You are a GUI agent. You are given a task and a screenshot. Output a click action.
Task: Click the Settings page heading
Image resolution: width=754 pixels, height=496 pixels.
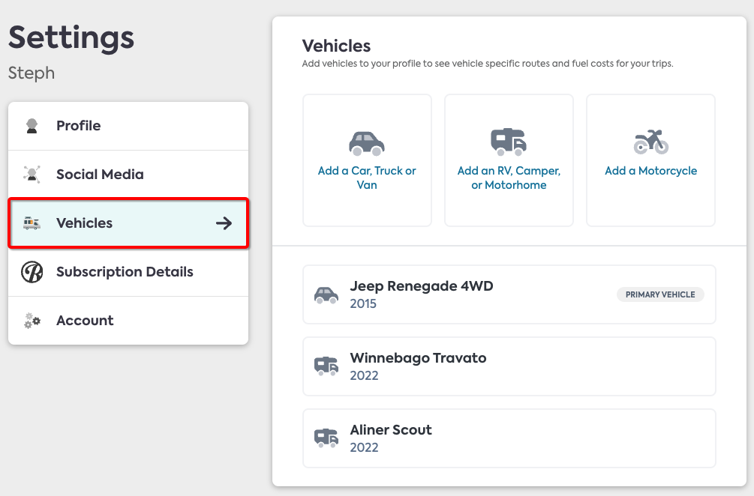(71, 38)
